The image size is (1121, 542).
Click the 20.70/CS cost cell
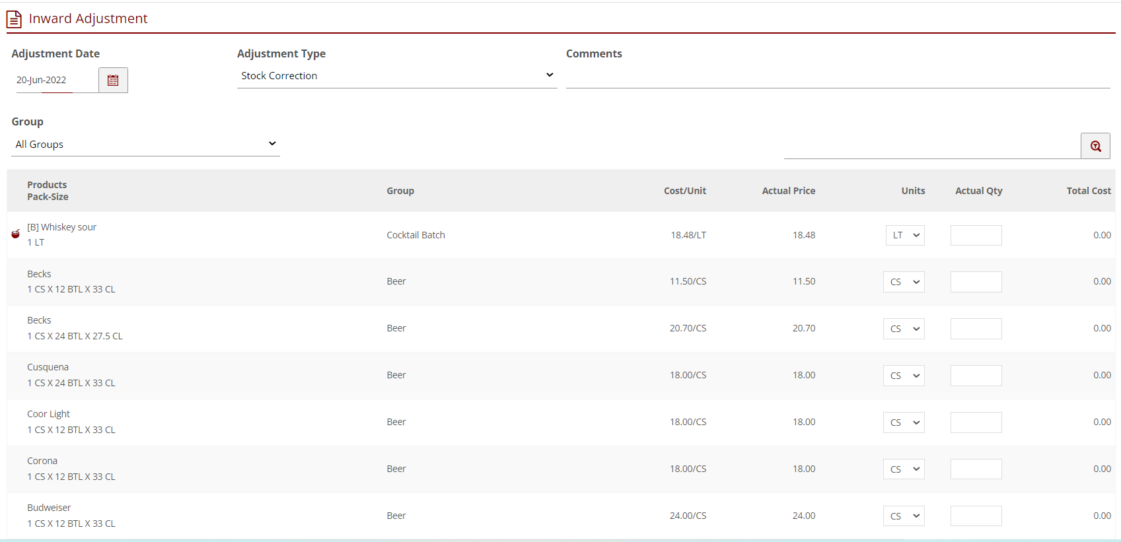coord(688,328)
